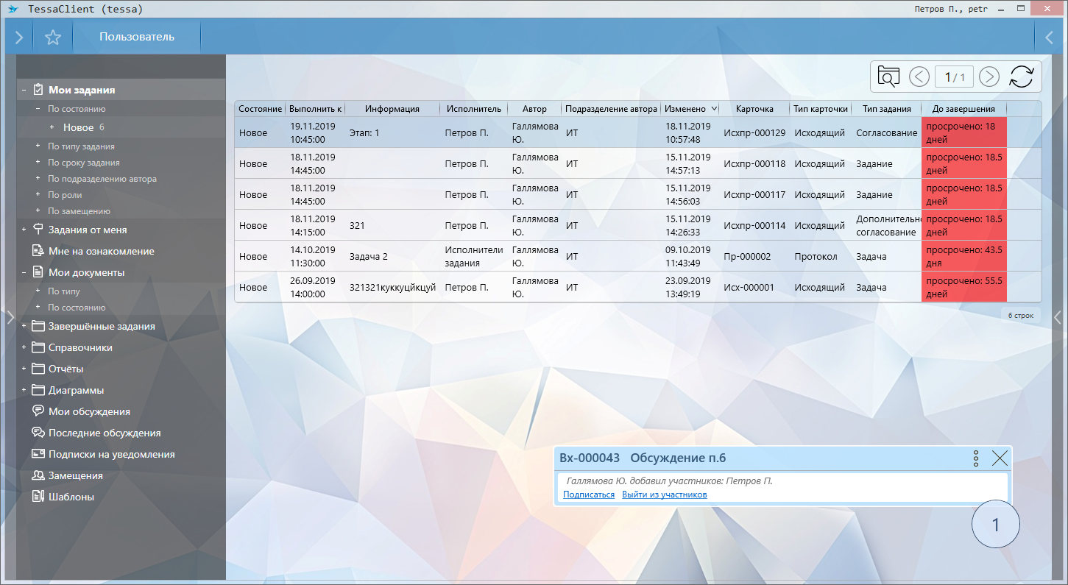This screenshot has width=1068, height=585.
Task: Open the Пользователь tab
Action: tap(137, 37)
